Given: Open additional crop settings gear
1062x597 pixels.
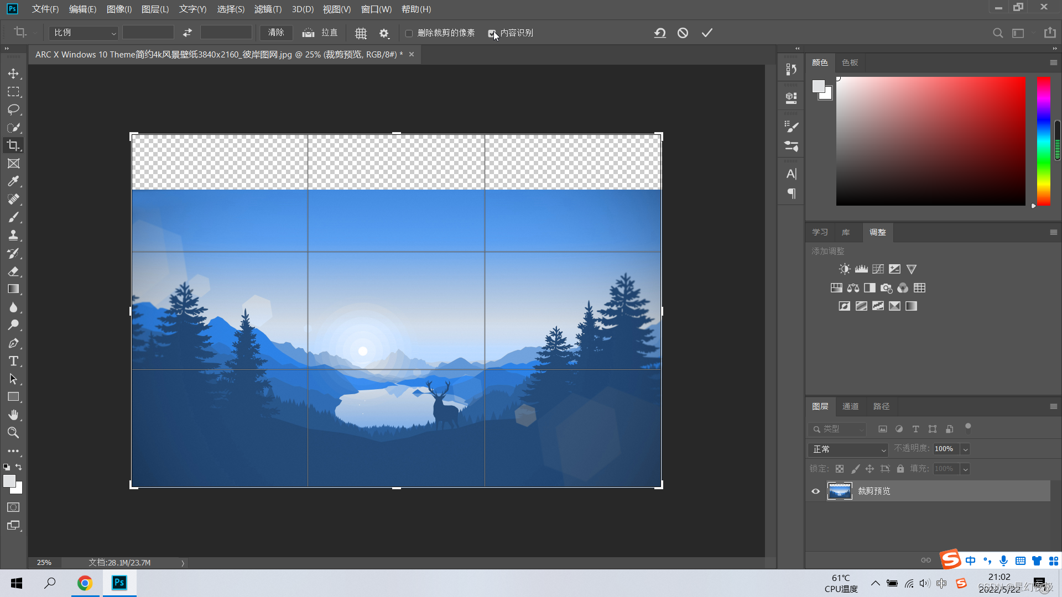Looking at the screenshot, I should (x=384, y=33).
